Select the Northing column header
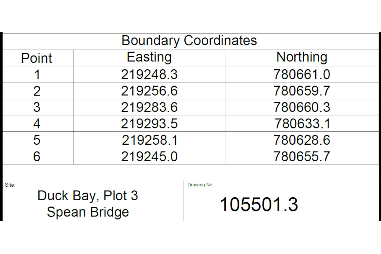Image resolution: width=381 pixels, height=254 pixels. pyautogui.click(x=302, y=58)
